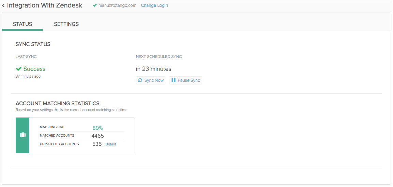Click the manu@totango.com login email
Image resolution: width=393 pixels, height=187 pixels.
click(x=118, y=5)
